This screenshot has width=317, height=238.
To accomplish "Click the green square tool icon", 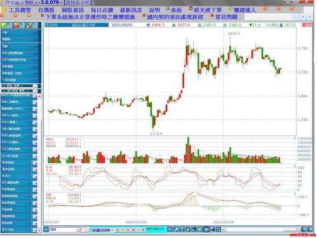I will click(200, 230).
